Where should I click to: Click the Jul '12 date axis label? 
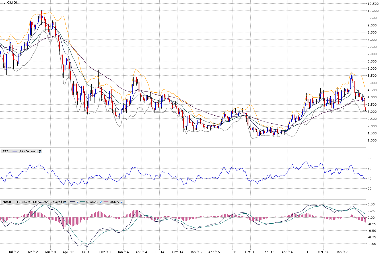pyautogui.click(x=14, y=252)
